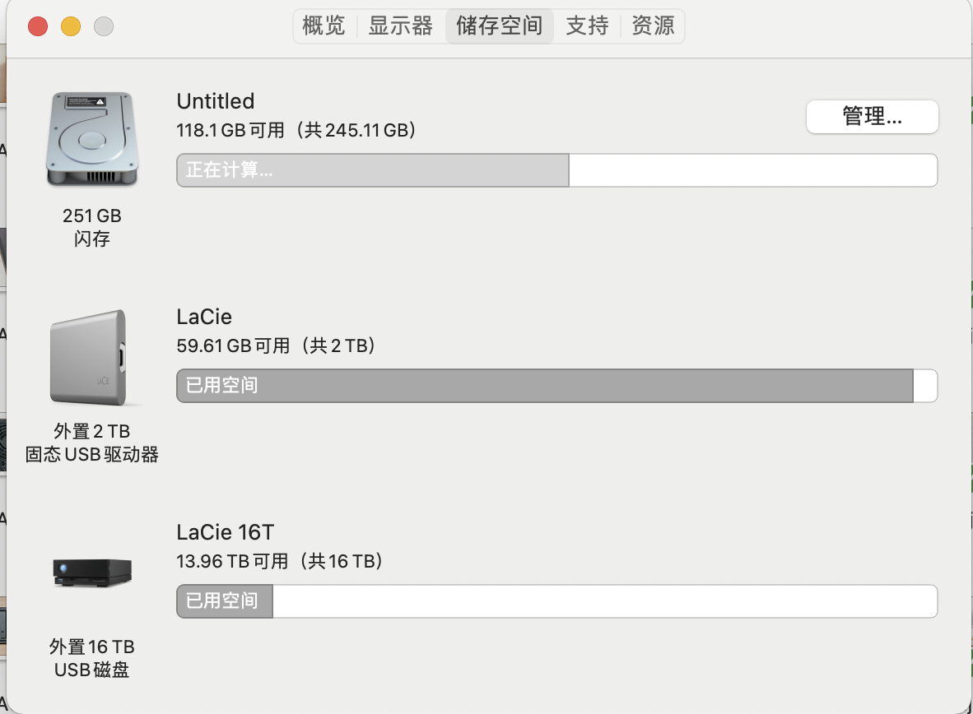Open the 资源 tab
Image resolution: width=973 pixels, height=714 pixels.
tap(653, 26)
